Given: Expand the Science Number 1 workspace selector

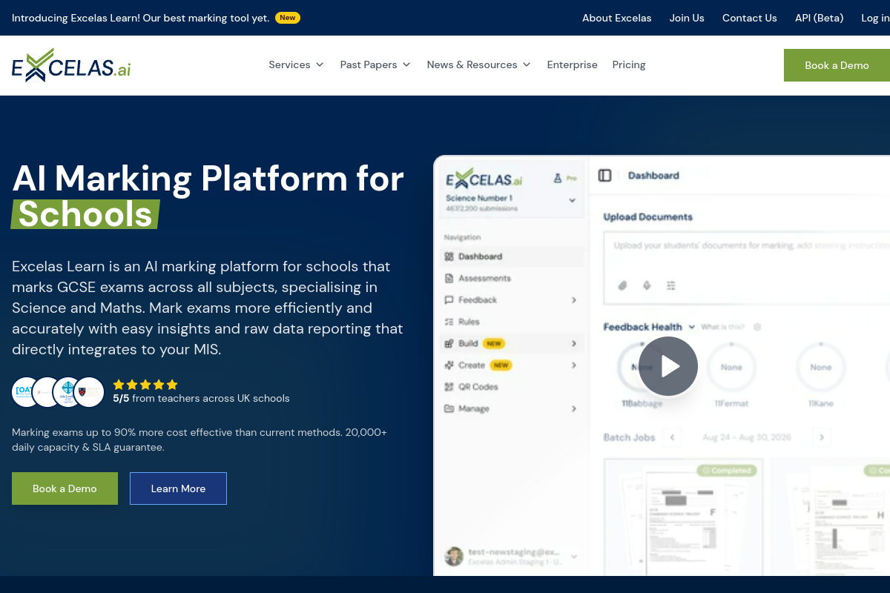Looking at the screenshot, I should pos(572,200).
